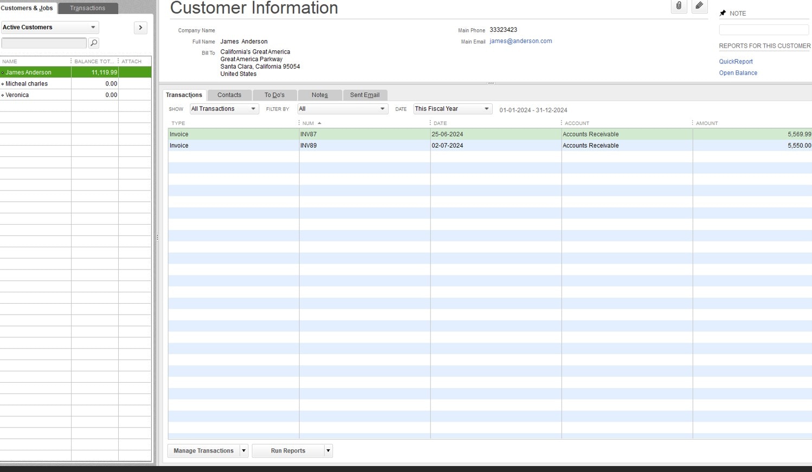Select the Contacts tab

pos(229,95)
